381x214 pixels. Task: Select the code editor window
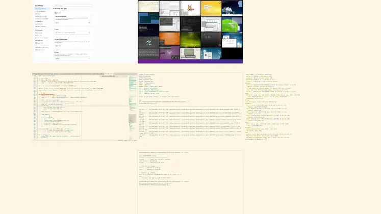[85, 107]
